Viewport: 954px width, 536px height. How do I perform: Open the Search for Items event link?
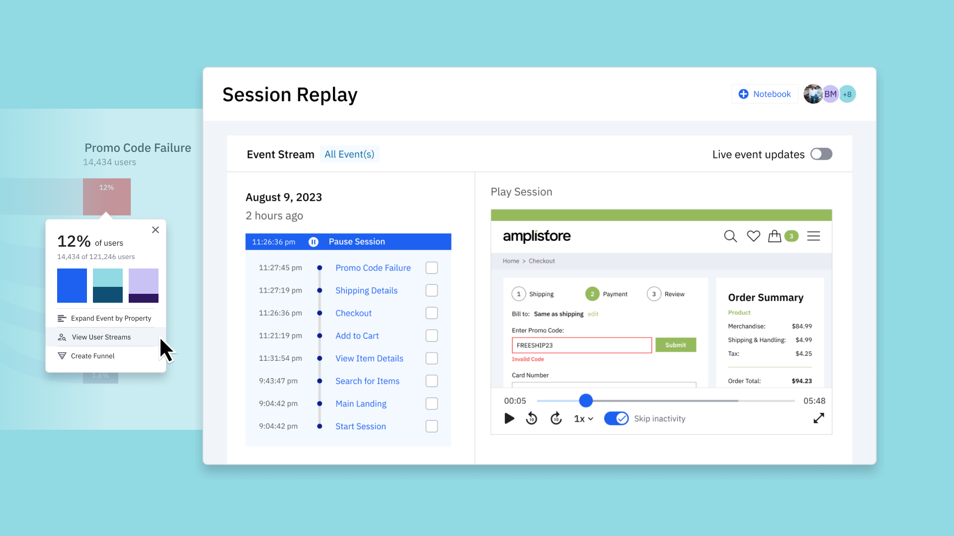click(367, 381)
